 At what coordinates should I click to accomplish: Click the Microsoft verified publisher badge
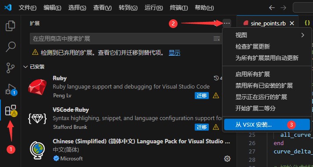coord(56,159)
